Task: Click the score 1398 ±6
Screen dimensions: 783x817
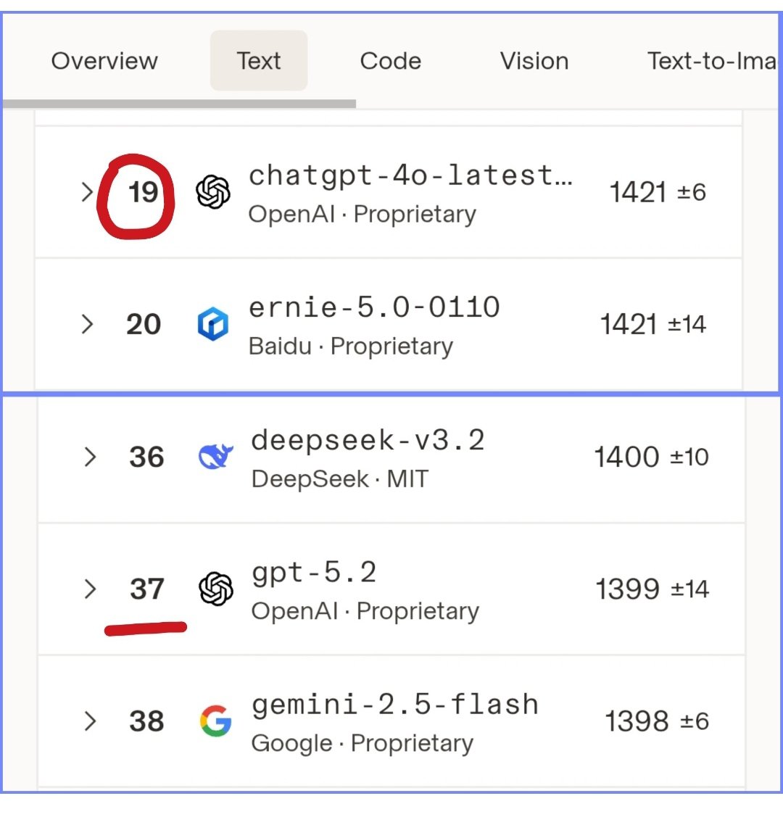Action: [656, 721]
